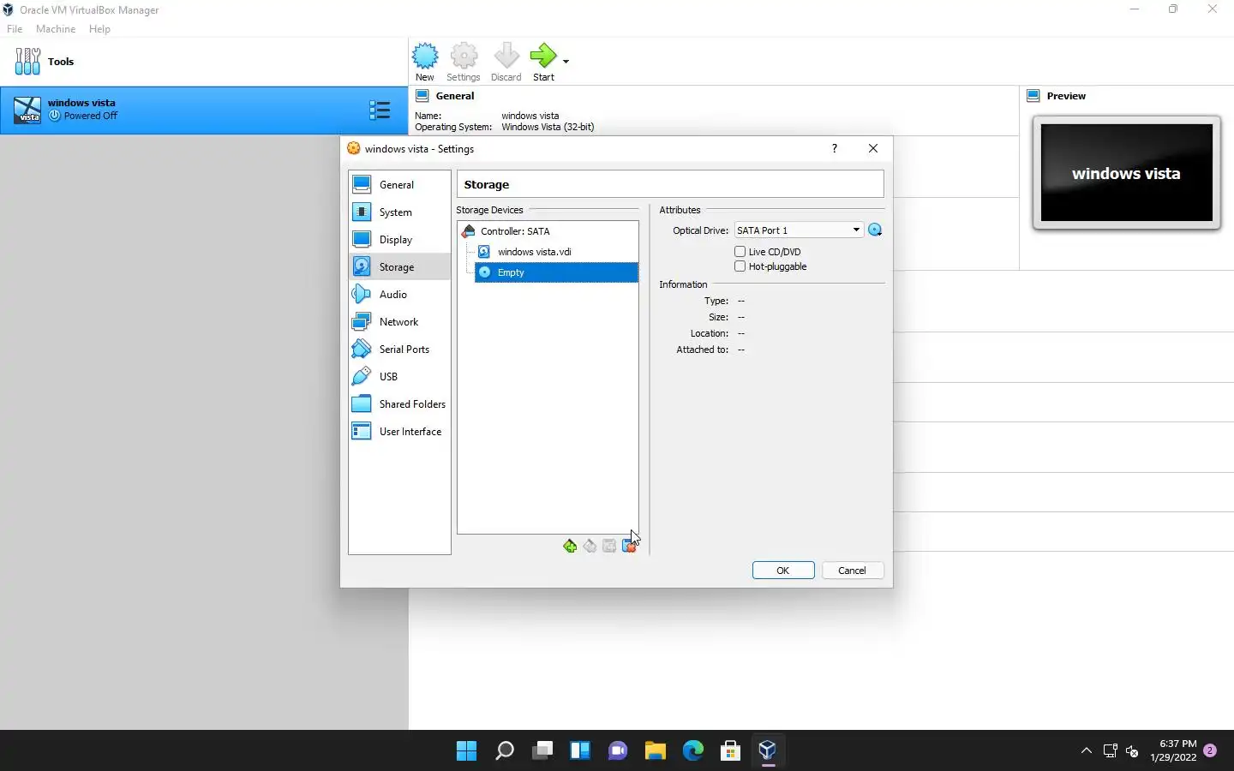Image resolution: width=1234 pixels, height=771 pixels.
Task: Click the muted volume tray icon
Action: tap(1132, 751)
